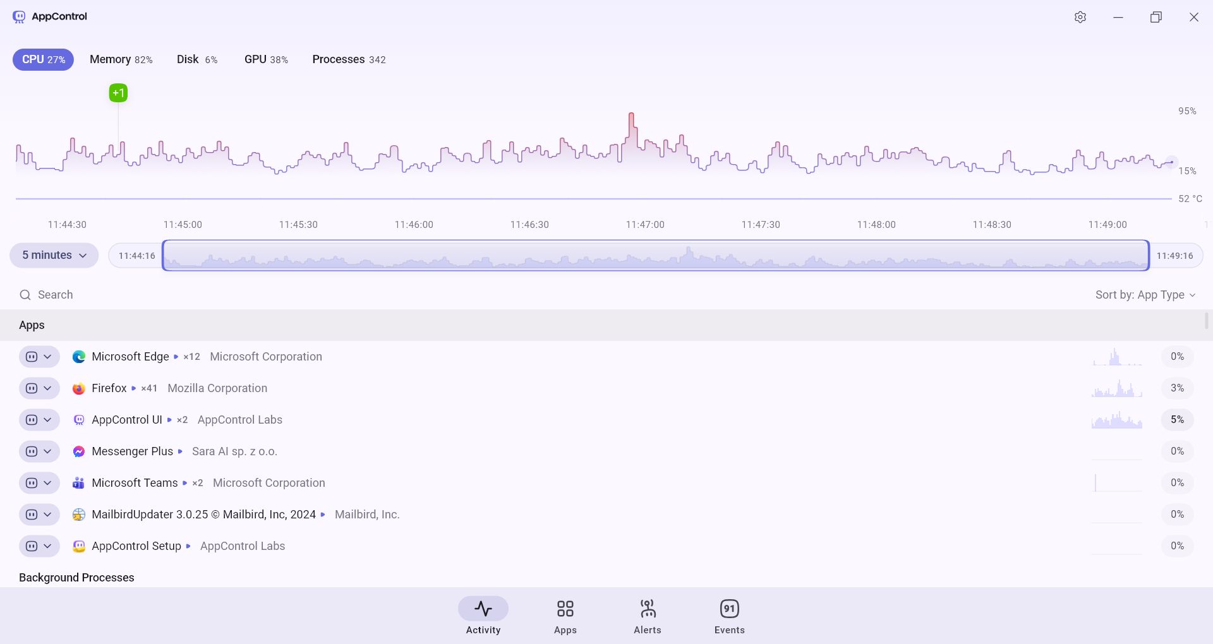Pause the Firefox process group
Viewport: 1213px width, 644px height.
(x=31, y=388)
